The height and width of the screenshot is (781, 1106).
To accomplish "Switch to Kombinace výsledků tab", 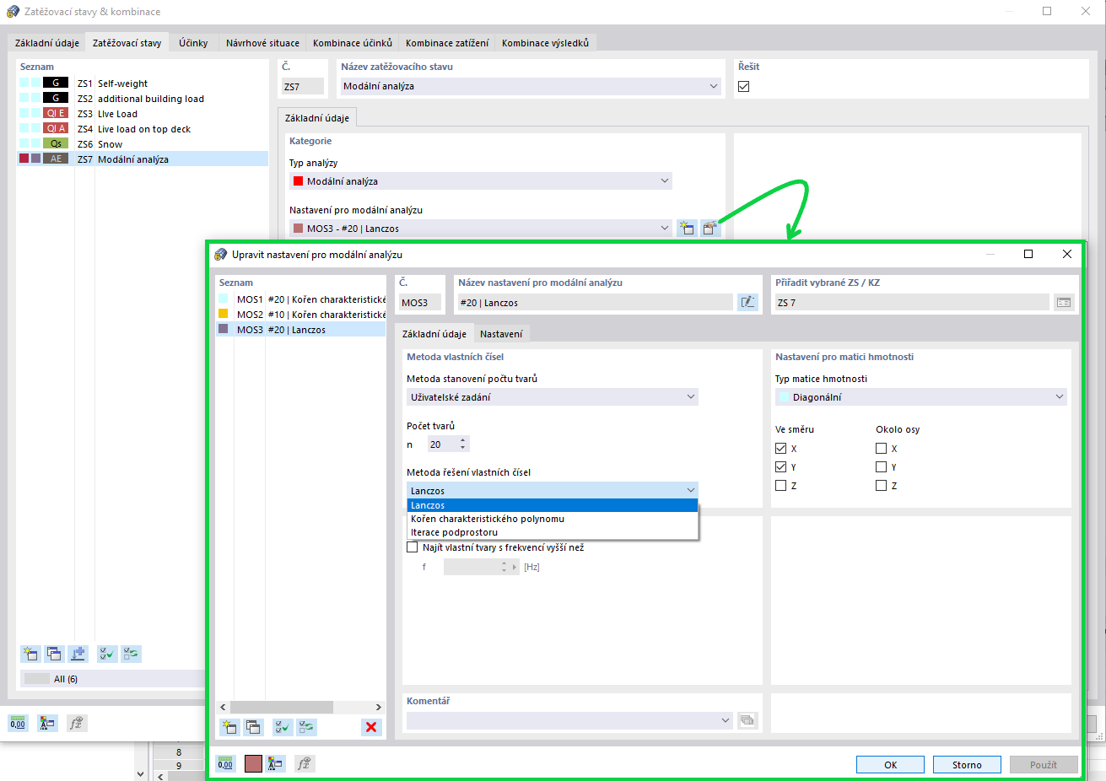I will point(546,43).
